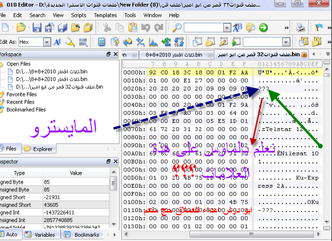Click the Cut scissors icon
This screenshot has height=241, width=332.
pos(107,28)
